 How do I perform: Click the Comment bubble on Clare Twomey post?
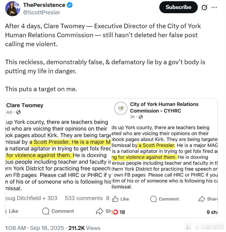[45, 211]
